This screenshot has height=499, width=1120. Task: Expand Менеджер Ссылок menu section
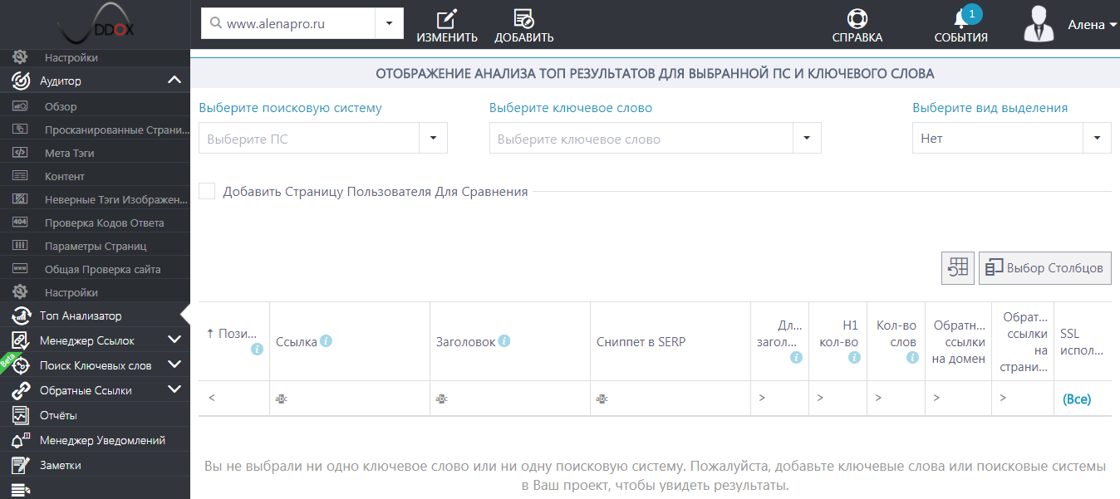[x=174, y=340]
